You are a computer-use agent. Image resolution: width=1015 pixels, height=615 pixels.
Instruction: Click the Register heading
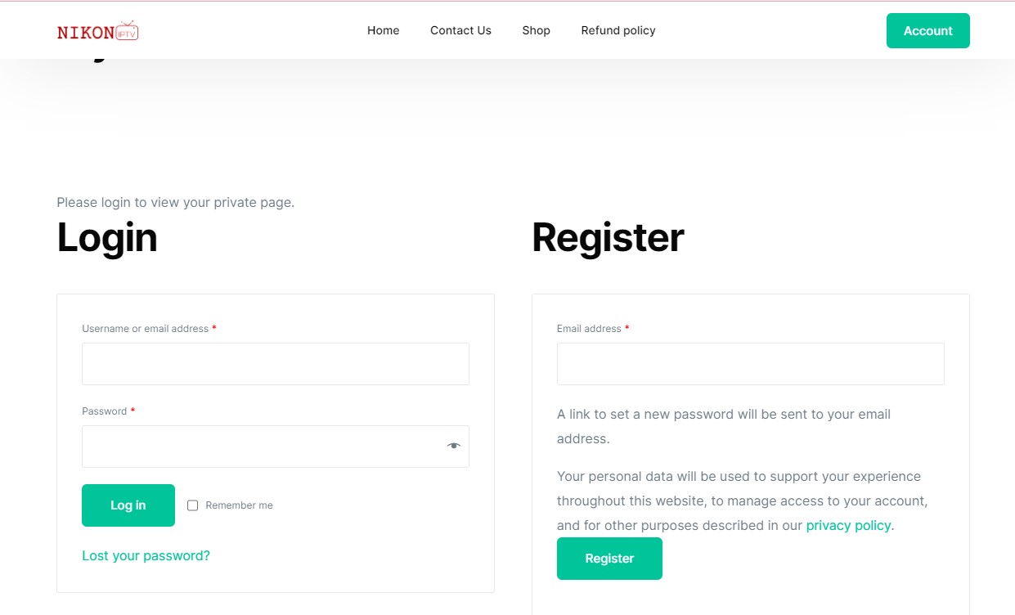point(607,238)
